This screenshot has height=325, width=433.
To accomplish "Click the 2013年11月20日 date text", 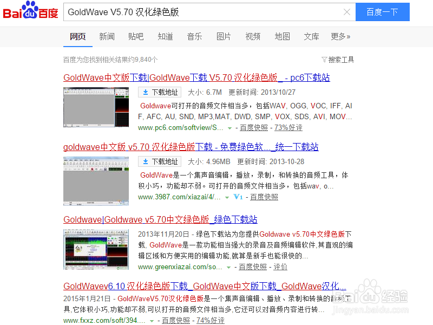I will pos(163,235).
